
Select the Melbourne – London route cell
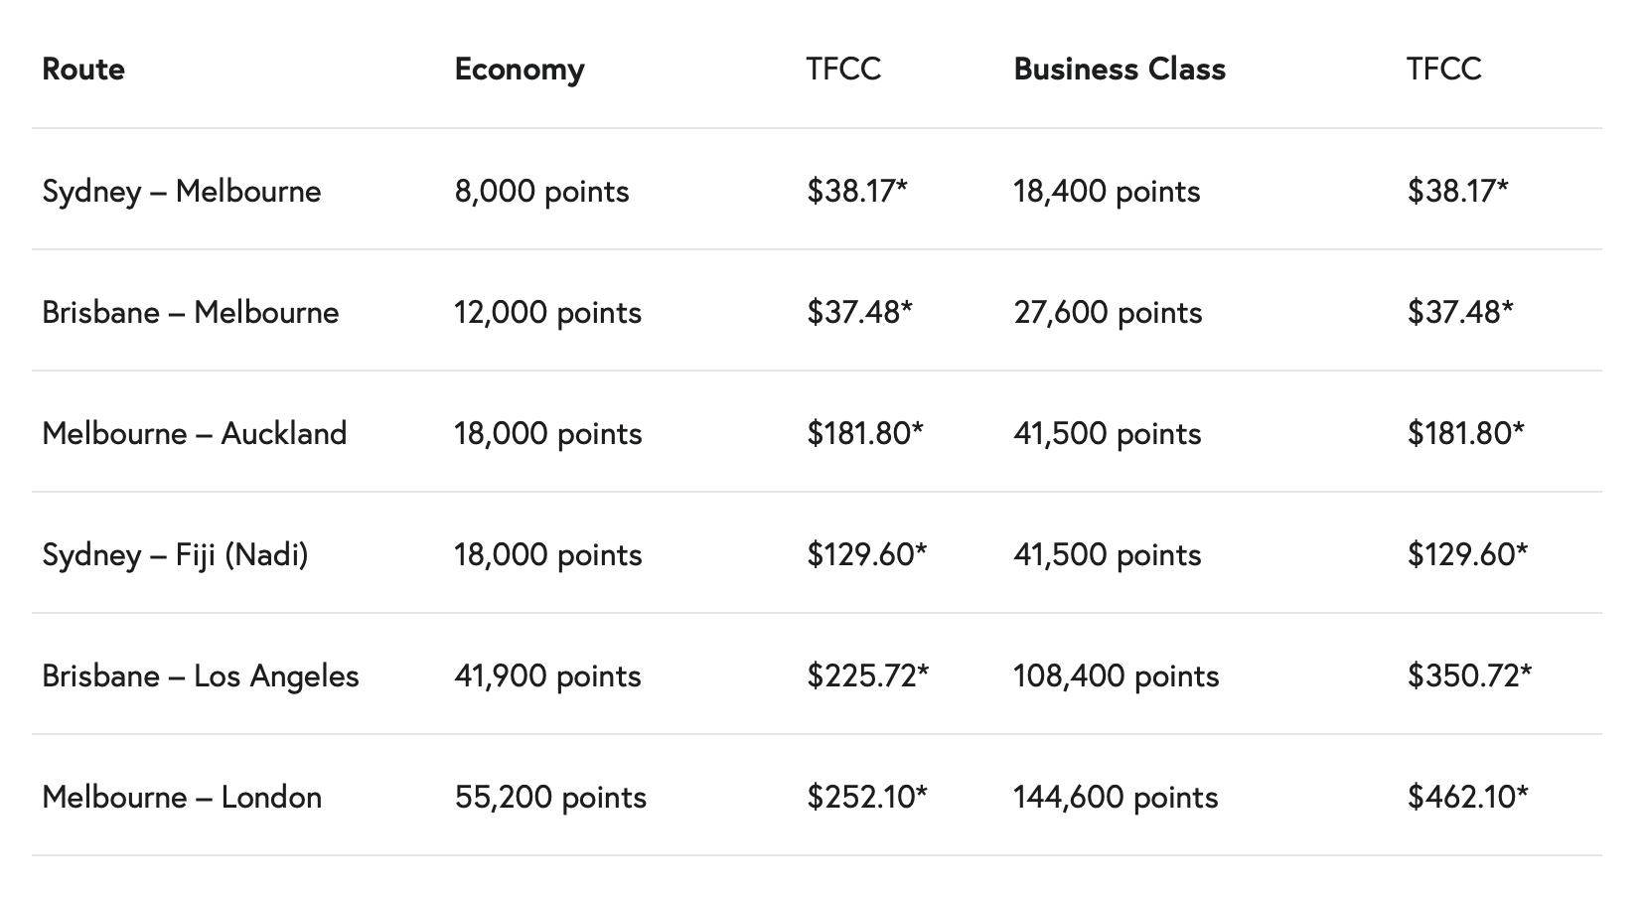(182, 797)
